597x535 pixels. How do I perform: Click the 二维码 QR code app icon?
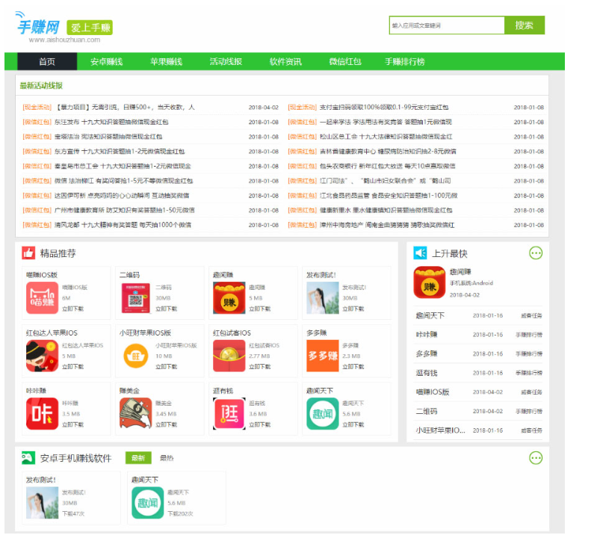click(x=135, y=297)
